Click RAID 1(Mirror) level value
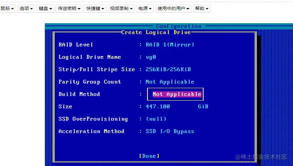The width and height of the screenshot is (293, 166). pyautogui.click(x=170, y=44)
